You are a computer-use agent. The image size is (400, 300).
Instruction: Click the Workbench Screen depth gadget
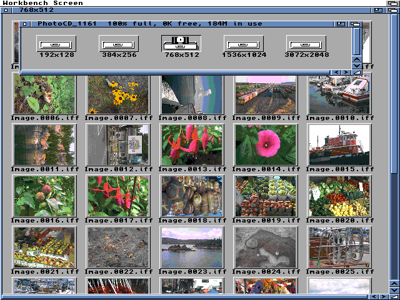pos(393,3)
